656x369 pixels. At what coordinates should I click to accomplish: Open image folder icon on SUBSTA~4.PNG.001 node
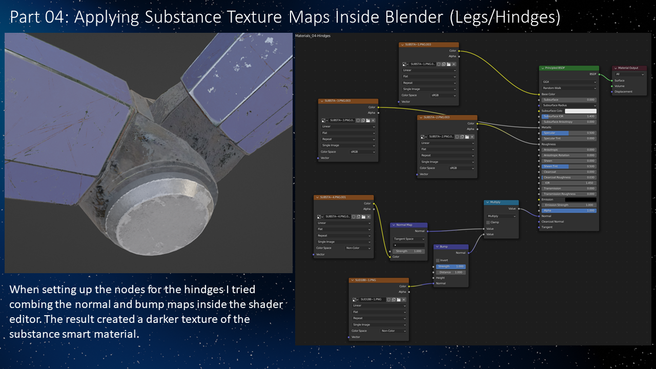(x=363, y=216)
